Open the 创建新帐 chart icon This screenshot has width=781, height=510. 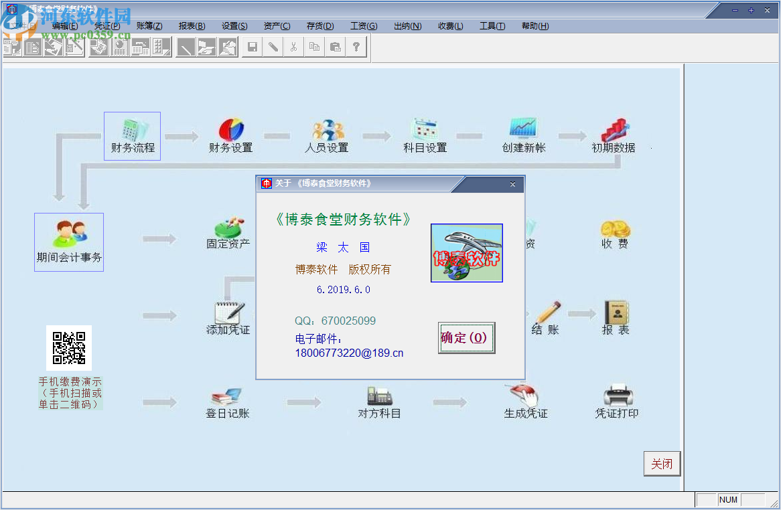[x=524, y=136]
